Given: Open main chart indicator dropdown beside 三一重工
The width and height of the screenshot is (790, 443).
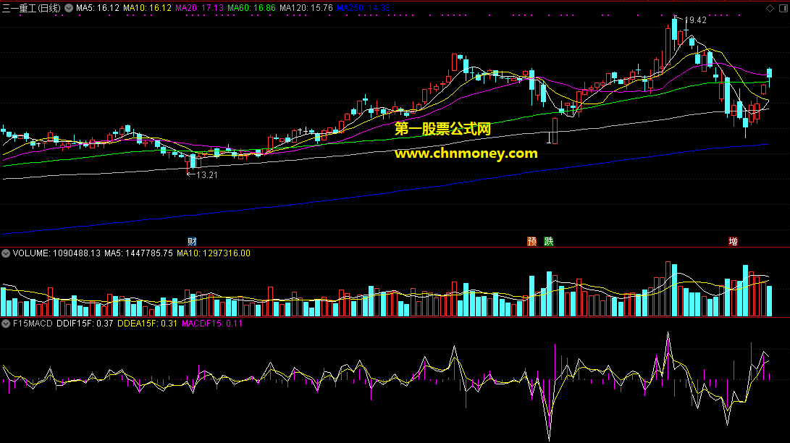Looking at the screenshot, I should (69, 8).
